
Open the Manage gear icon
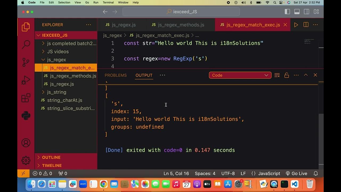tap(26, 161)
